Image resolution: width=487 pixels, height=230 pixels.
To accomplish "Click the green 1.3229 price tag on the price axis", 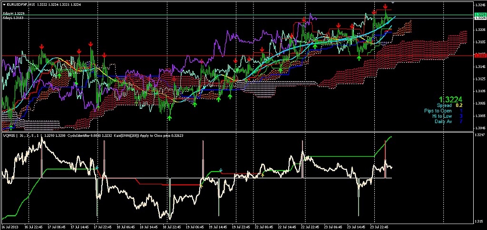I will coord(479,15).
